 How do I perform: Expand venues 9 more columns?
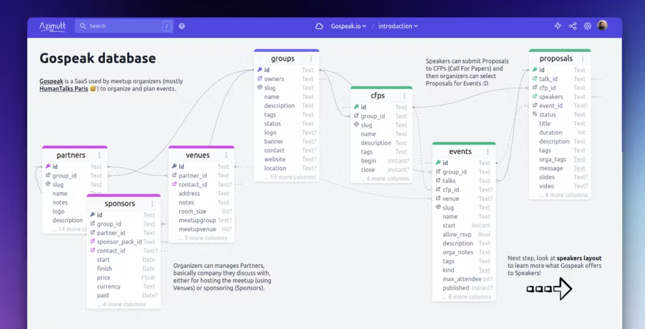click(x=203, y=238)
